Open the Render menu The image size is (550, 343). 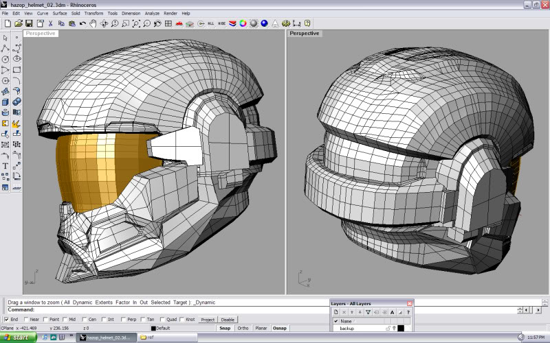[x=170, y=13]
